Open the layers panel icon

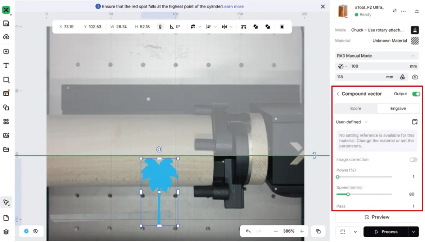(x=6, y=232)
